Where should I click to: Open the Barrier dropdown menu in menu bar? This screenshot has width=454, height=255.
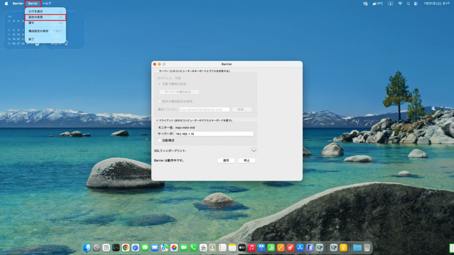[33, 3]
